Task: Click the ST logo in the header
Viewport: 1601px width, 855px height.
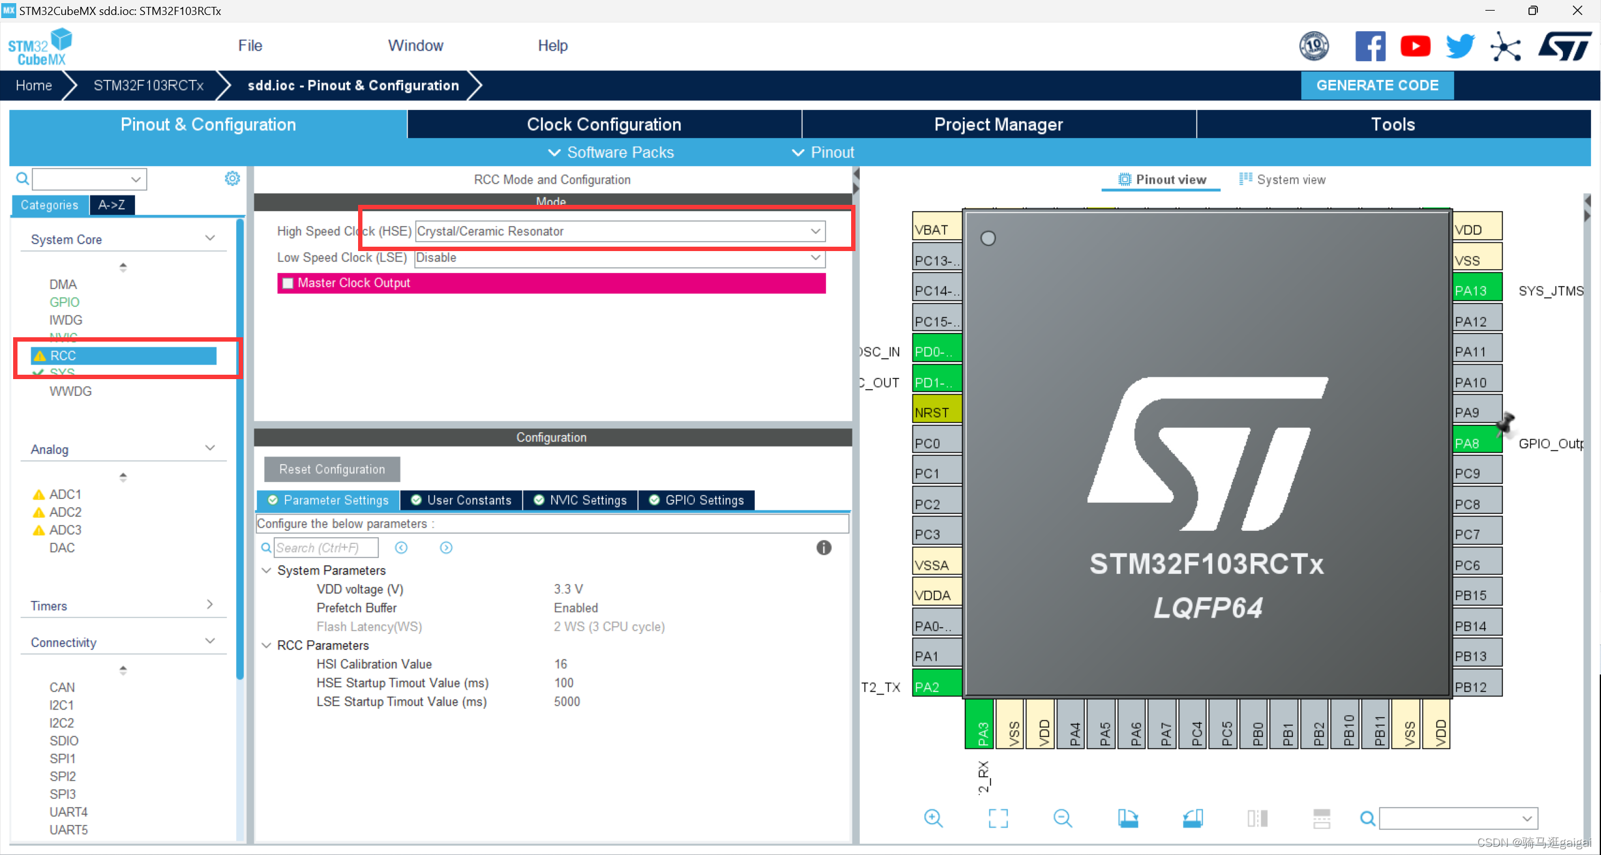Action: click(1565, 46)
